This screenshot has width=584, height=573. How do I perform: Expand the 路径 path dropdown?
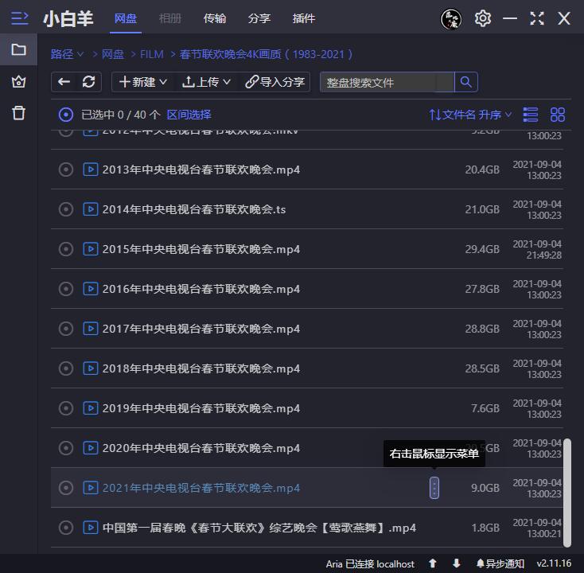point(67,54)
